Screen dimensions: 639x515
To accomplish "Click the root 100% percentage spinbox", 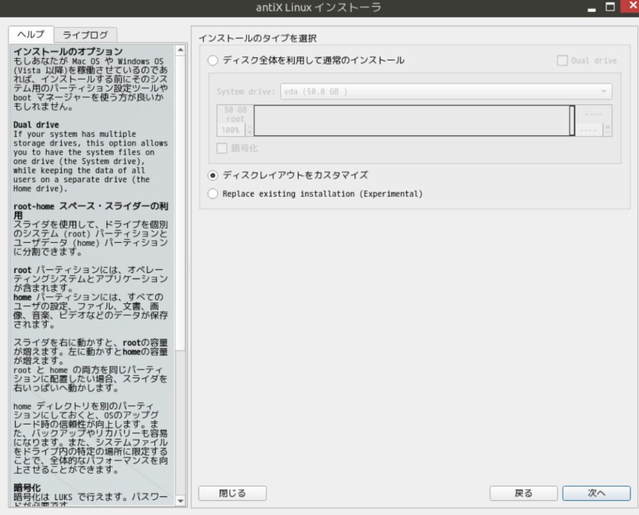I will (x=235, y=130).
